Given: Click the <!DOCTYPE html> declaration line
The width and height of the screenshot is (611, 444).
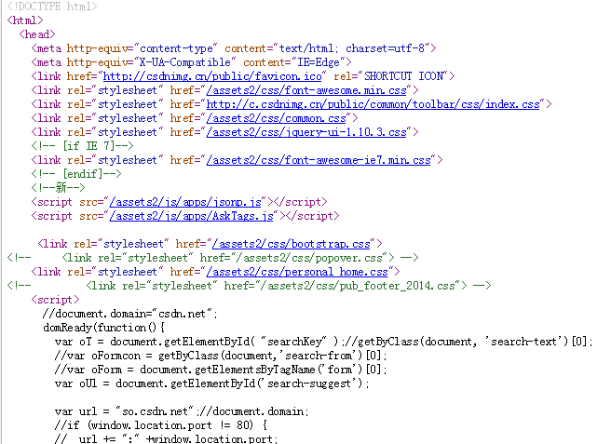Looking at the screenshot, I should (52, 7).
